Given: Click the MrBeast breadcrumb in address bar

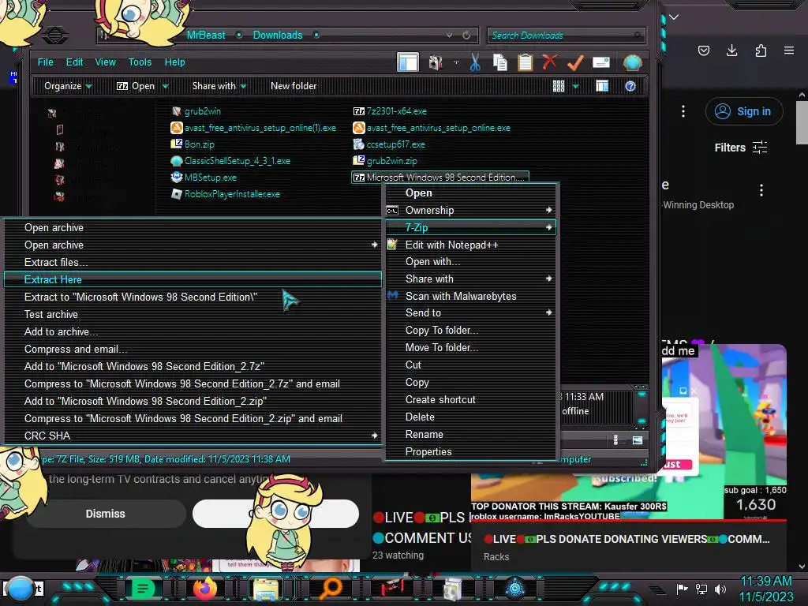Looking at the screenshot, I should coord(206,36).
